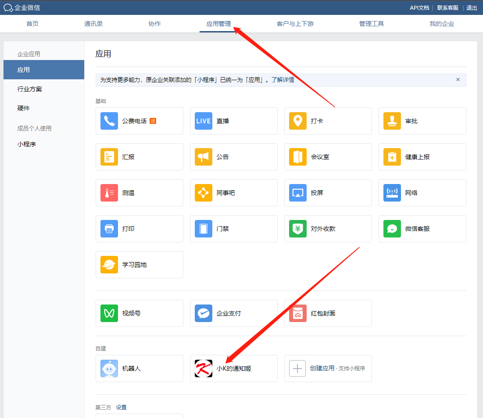Go to the 通讯录 contacts tab

click(x=93, y=24)
